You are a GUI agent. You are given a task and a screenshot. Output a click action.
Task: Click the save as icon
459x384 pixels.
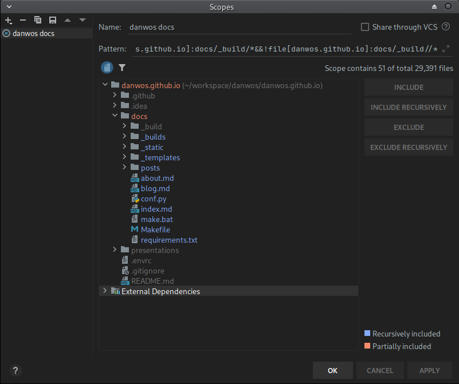(53, 20)
